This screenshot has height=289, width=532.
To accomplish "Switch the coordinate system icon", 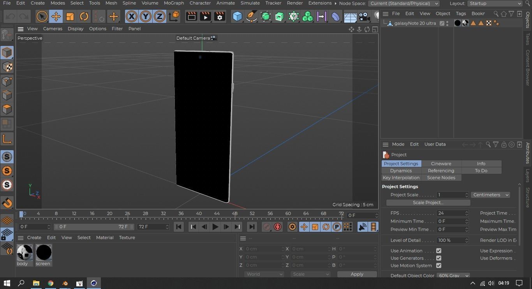I will point(174,16).
